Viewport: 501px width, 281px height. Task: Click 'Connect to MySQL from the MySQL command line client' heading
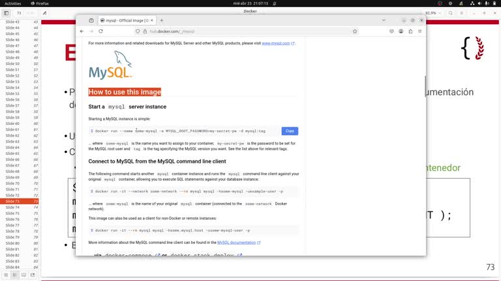pyautogui.click(x=157, y=161)
